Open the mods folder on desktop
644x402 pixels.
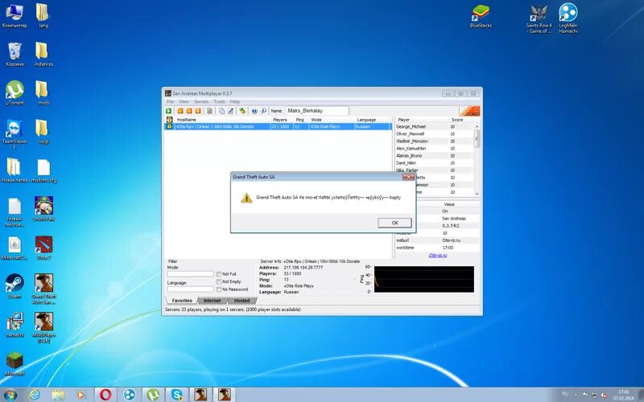[x=43, y=93]
